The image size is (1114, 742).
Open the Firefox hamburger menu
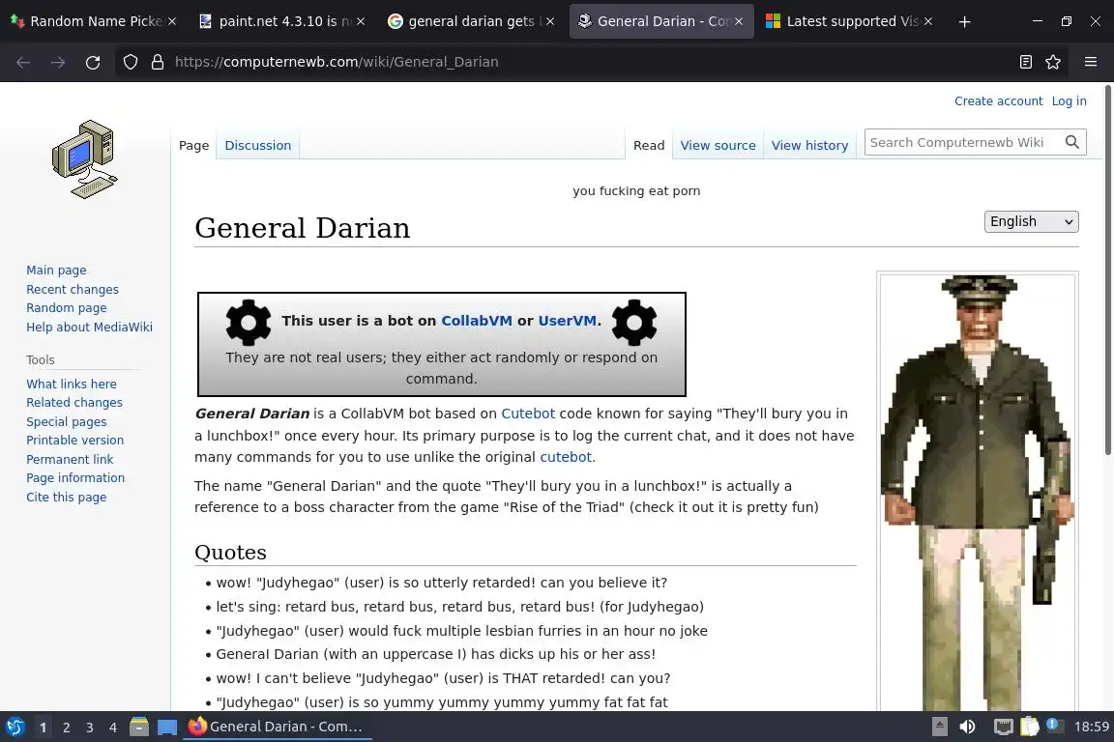[1091, 63]
